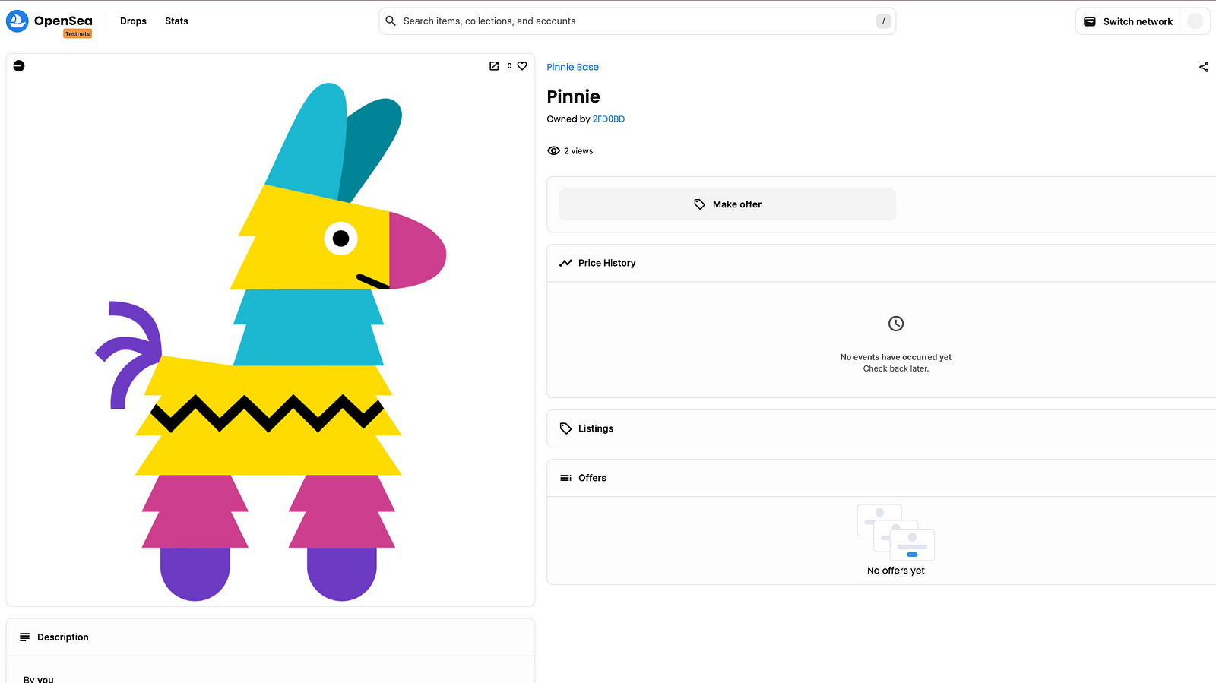Screen dimensions: 1216x683
Task: Click the tag icon in Make offer
Action: tap(700, 204)
